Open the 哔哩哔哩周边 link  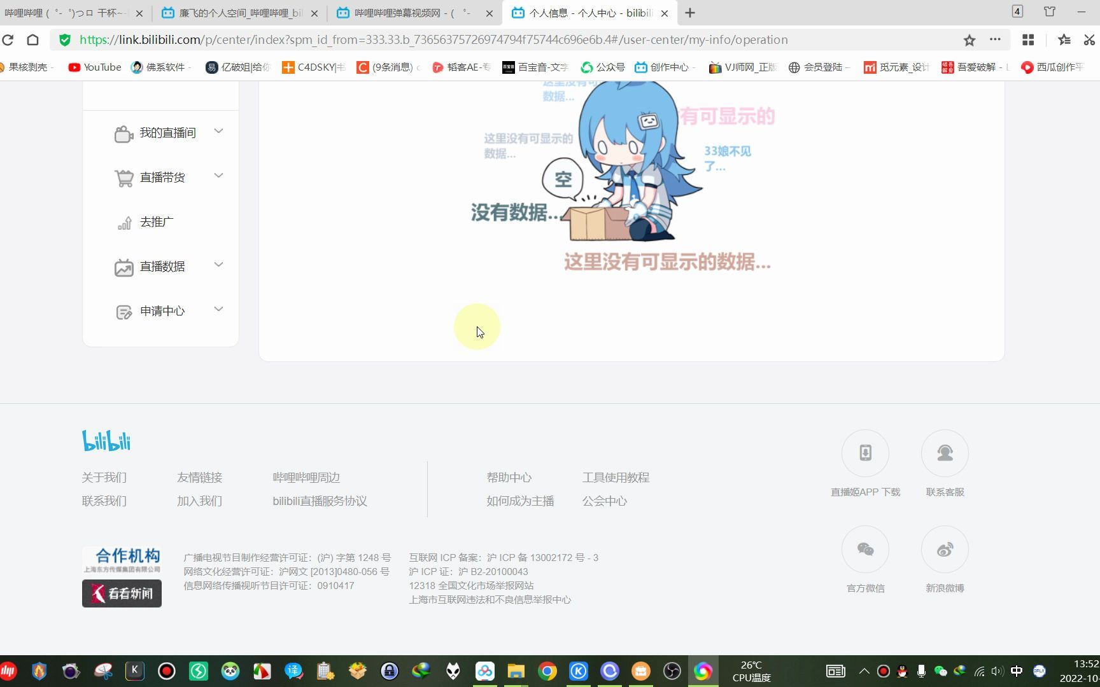(x=306, y=477)
